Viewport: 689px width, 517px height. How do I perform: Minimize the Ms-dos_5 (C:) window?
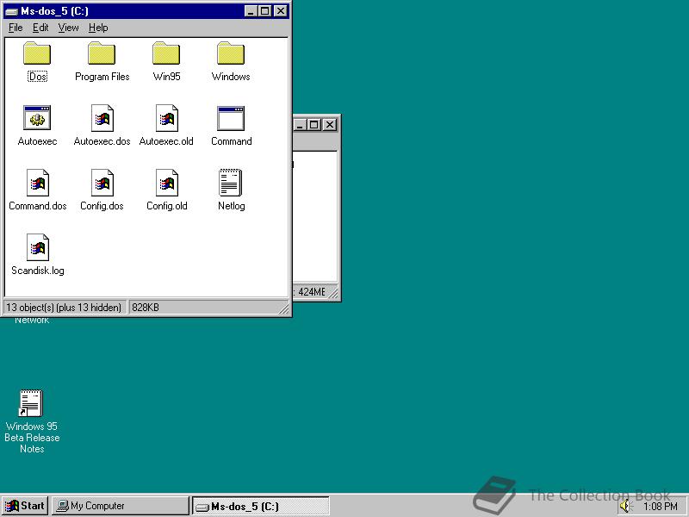tap(251, 11)
